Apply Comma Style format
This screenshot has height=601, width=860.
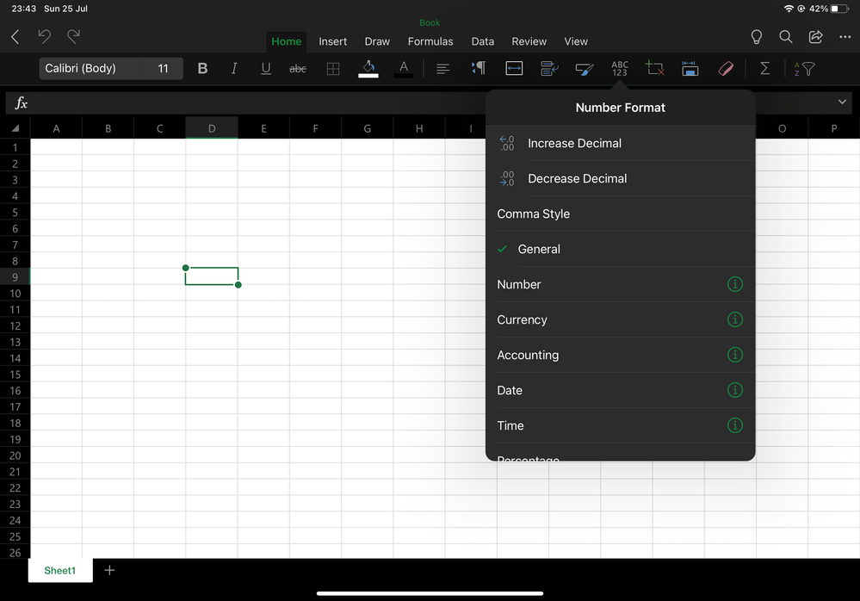pyautogui.click(x=621, y=214)
